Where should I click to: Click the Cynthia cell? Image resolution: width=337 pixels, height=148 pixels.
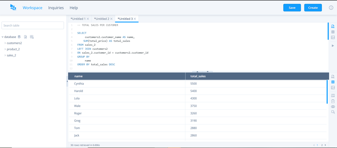pos(127,84)
